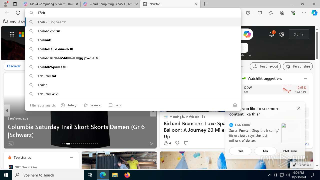The image size is (320, 180).
Task: Open Feed layout options
Action: [265, 66]
